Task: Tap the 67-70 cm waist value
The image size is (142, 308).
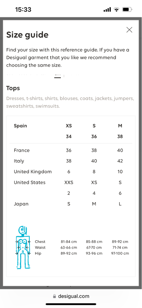Action: (x=94, y=248)
